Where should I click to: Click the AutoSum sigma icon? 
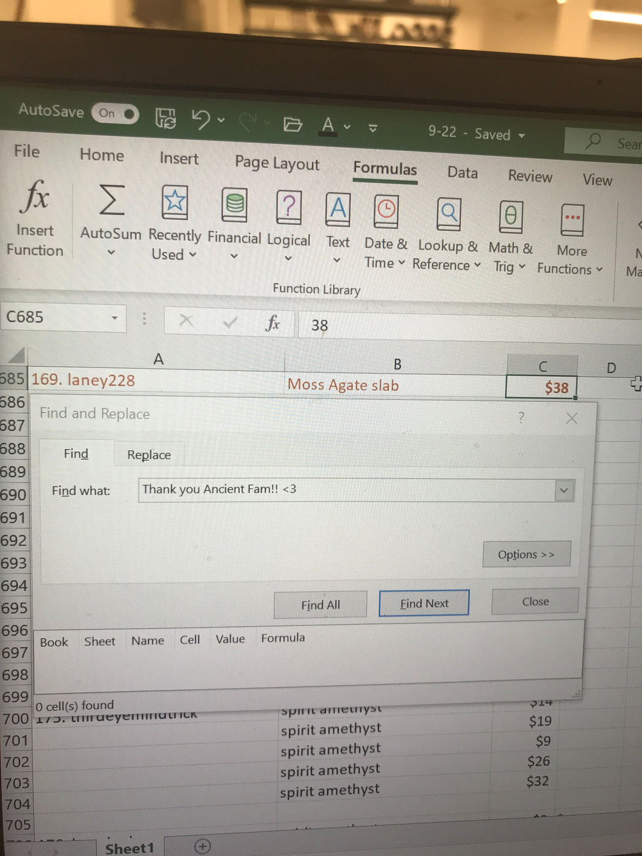point(111,201)
